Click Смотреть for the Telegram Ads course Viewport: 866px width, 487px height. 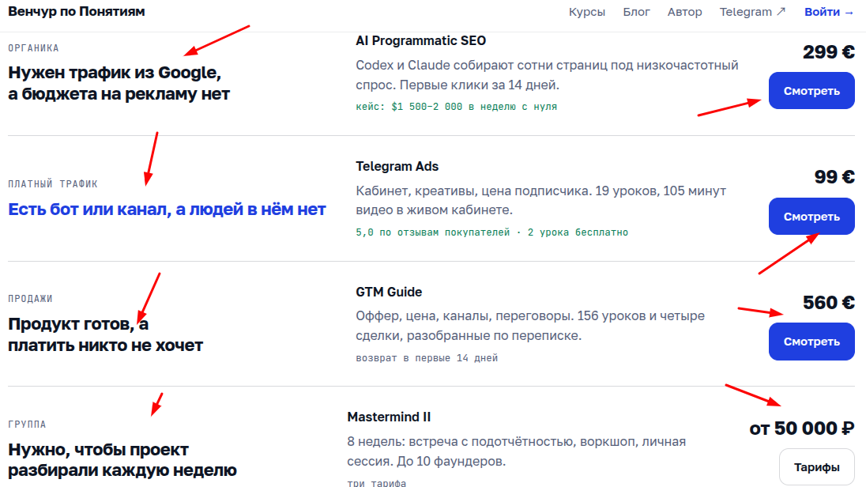point(811,216)
